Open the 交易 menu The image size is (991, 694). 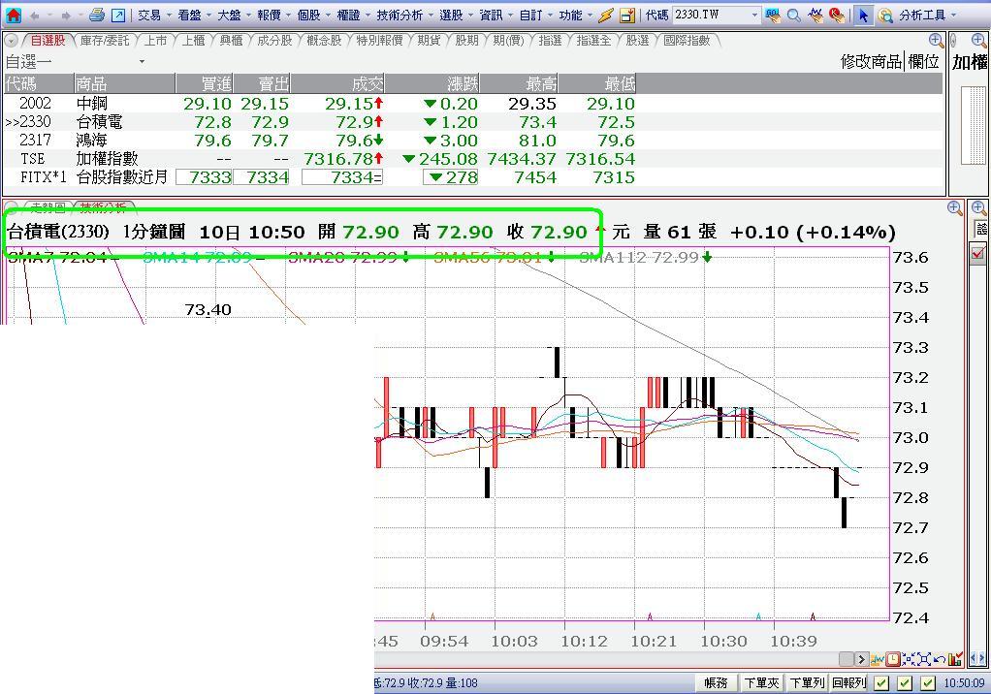(149, 16)
